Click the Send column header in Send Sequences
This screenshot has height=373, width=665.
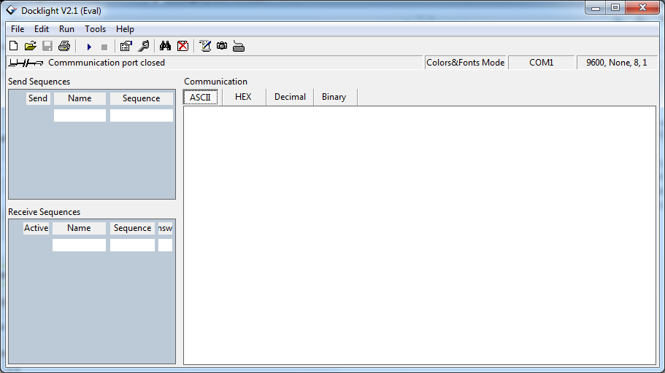(x=38, y=98)
